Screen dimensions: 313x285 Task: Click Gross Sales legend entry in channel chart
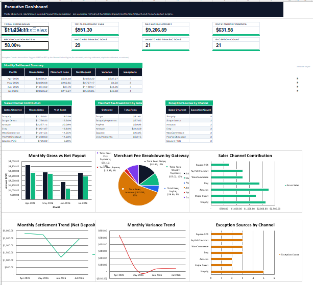pos(292,186)
